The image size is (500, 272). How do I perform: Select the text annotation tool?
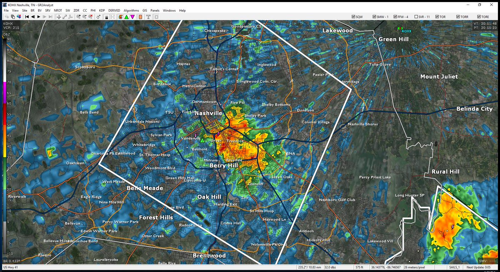click(x=148, y=17)
